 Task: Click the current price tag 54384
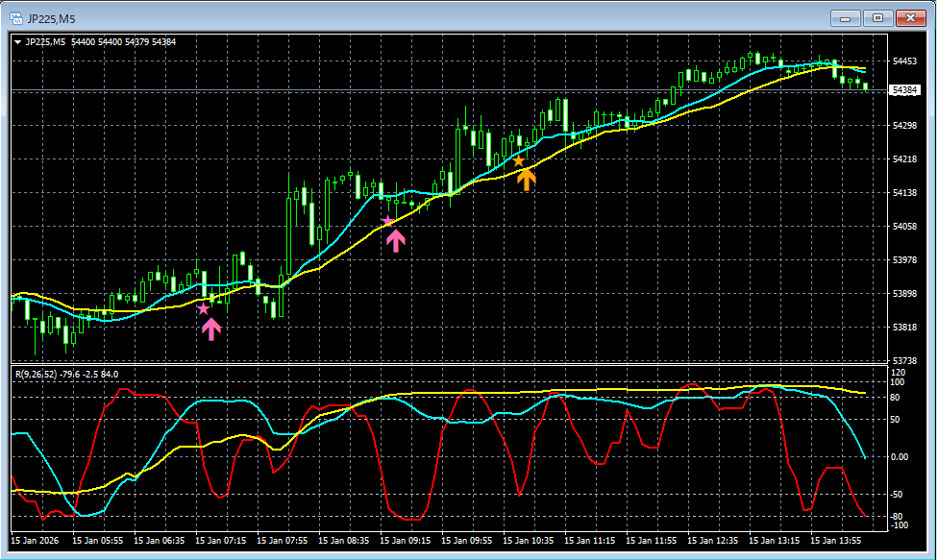pyautogui.click(x=904, y=90)
